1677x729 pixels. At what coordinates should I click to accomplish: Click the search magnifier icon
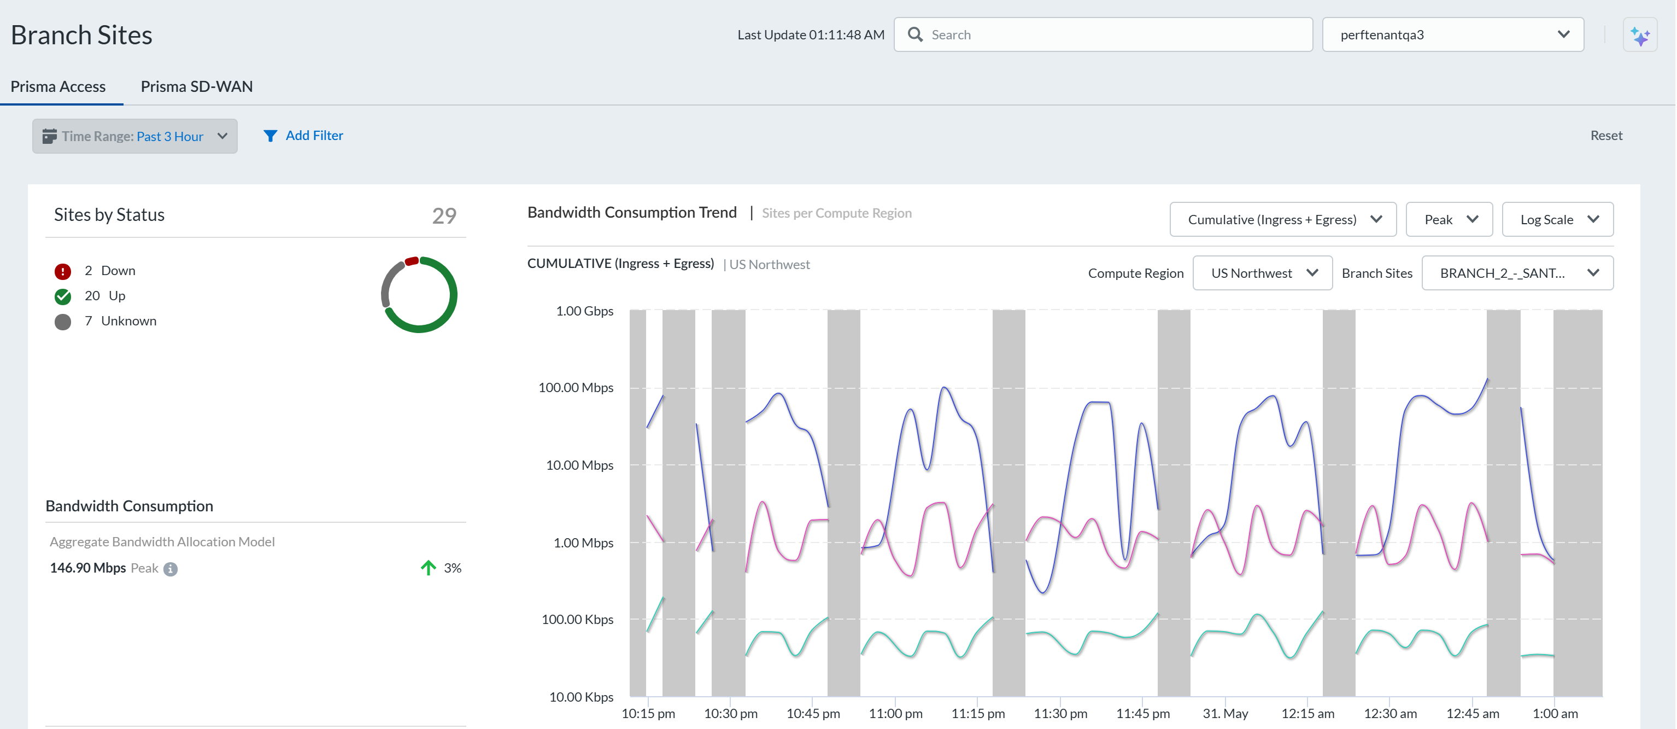pyautogui.click(x=914, y=34)
